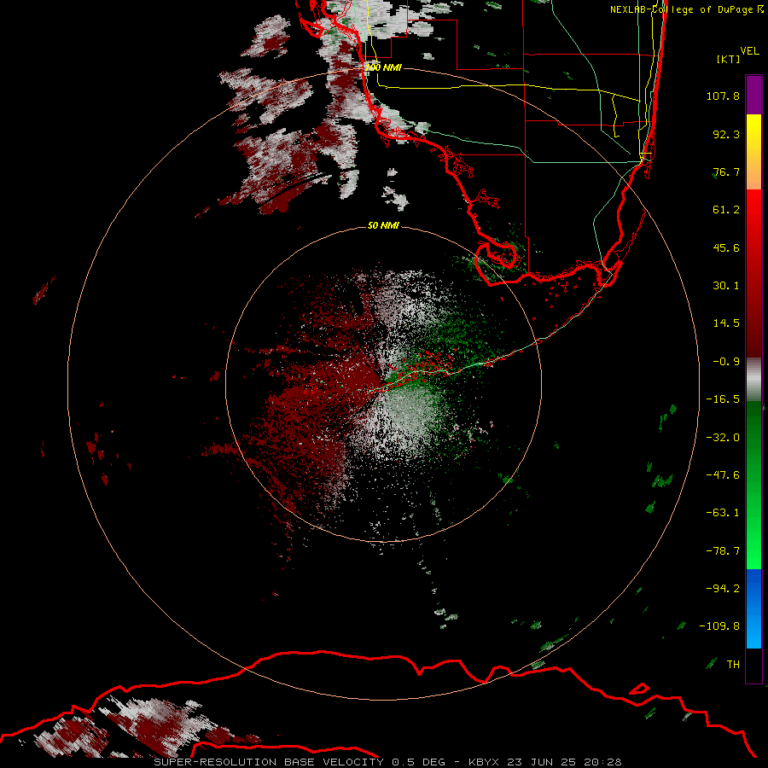The width and height of the screenshot is (768, 768).
Task: Click the 92.3 velocity scale value
Action: tap(726, 134)
